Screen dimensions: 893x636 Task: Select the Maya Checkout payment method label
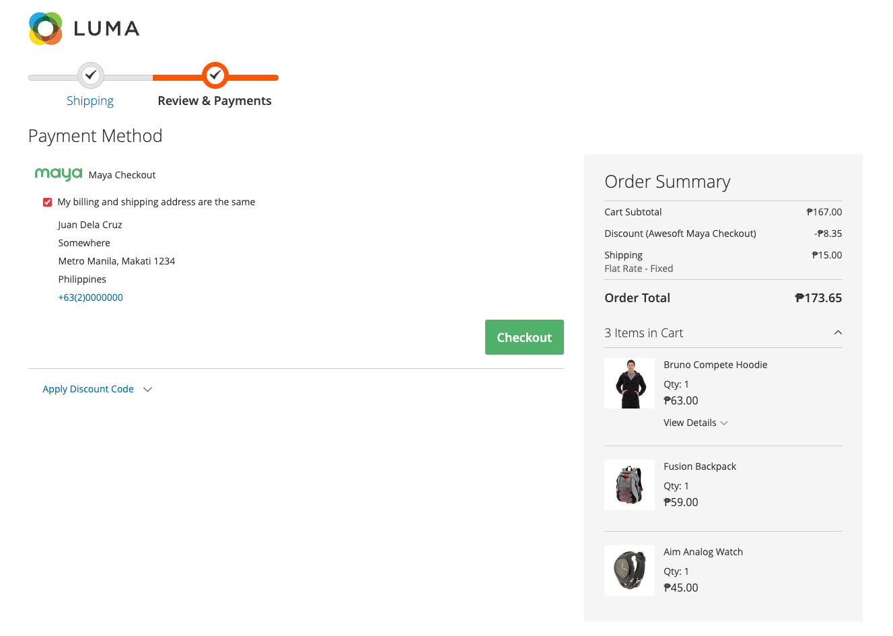[122, 175]
